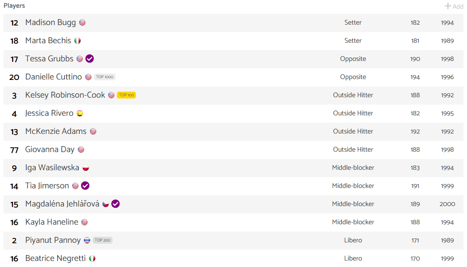Click Italian flag beside Beatrice Negretti
Image resolution: width=467 pixels, height=267 pixels.
[x=92, y=258]
